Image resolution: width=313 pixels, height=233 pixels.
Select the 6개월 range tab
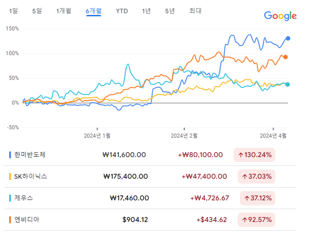pos(94,11)
